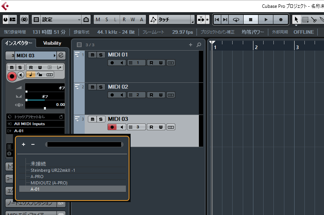Switch to the インスペクター tab
The image size is (324, 215).
(19, 43)
